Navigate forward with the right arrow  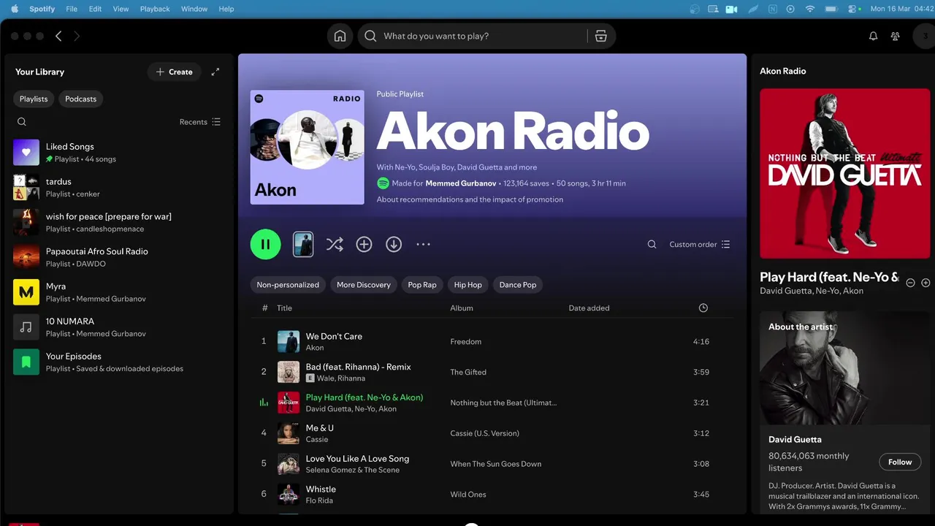[x=77, y=36]
